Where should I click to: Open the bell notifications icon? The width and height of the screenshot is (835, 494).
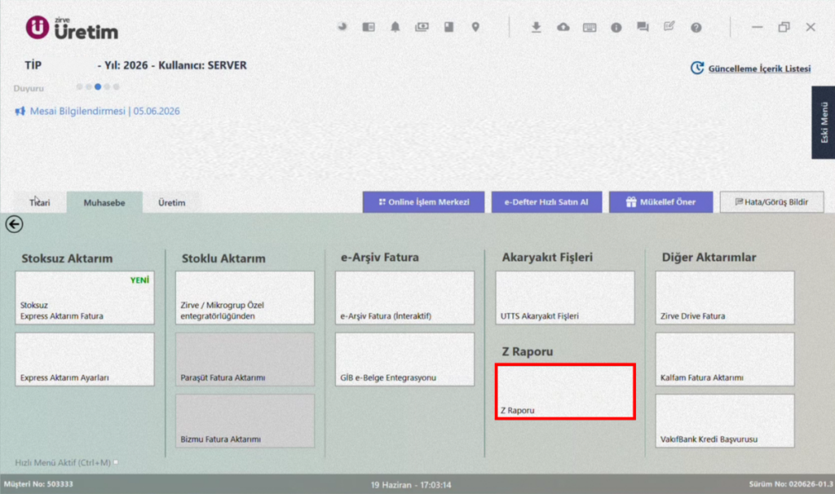click(x=395, y=27)
